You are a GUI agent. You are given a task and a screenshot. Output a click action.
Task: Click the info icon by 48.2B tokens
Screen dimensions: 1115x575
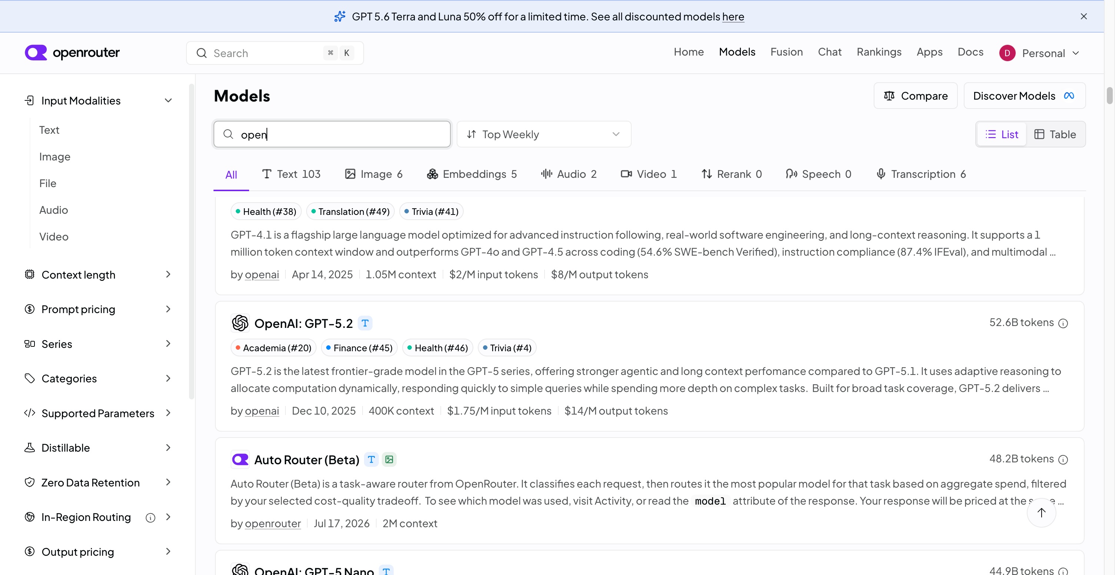pos(1063,459)
